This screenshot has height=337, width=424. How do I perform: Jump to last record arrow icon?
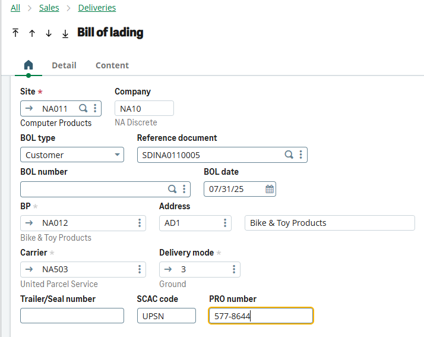coord(65,33)
